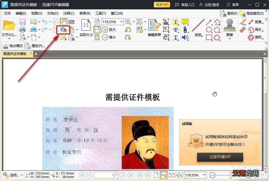Go to next page arrow
This screenshot has width=269, height=181.
(x=123, y=175)
